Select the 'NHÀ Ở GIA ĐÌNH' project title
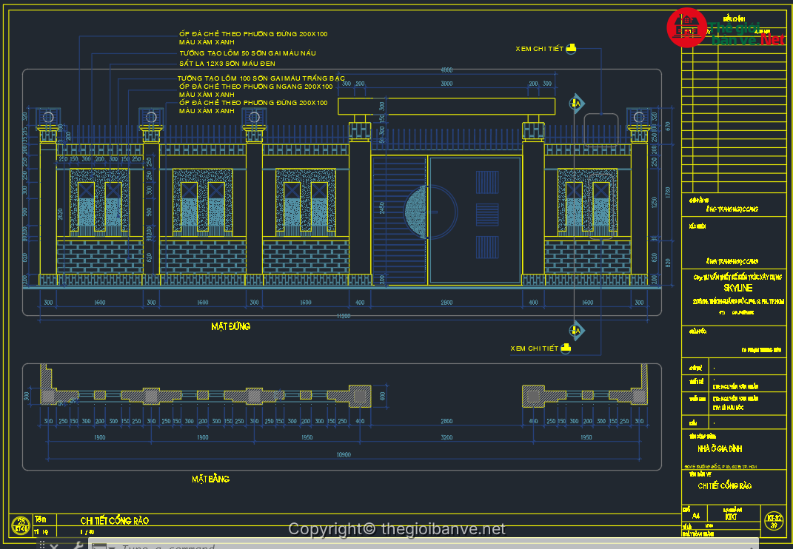793x549 pixels. (x=720, y=449)
